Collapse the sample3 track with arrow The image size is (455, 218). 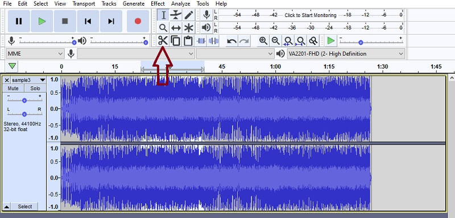click(x=7, y=207)
